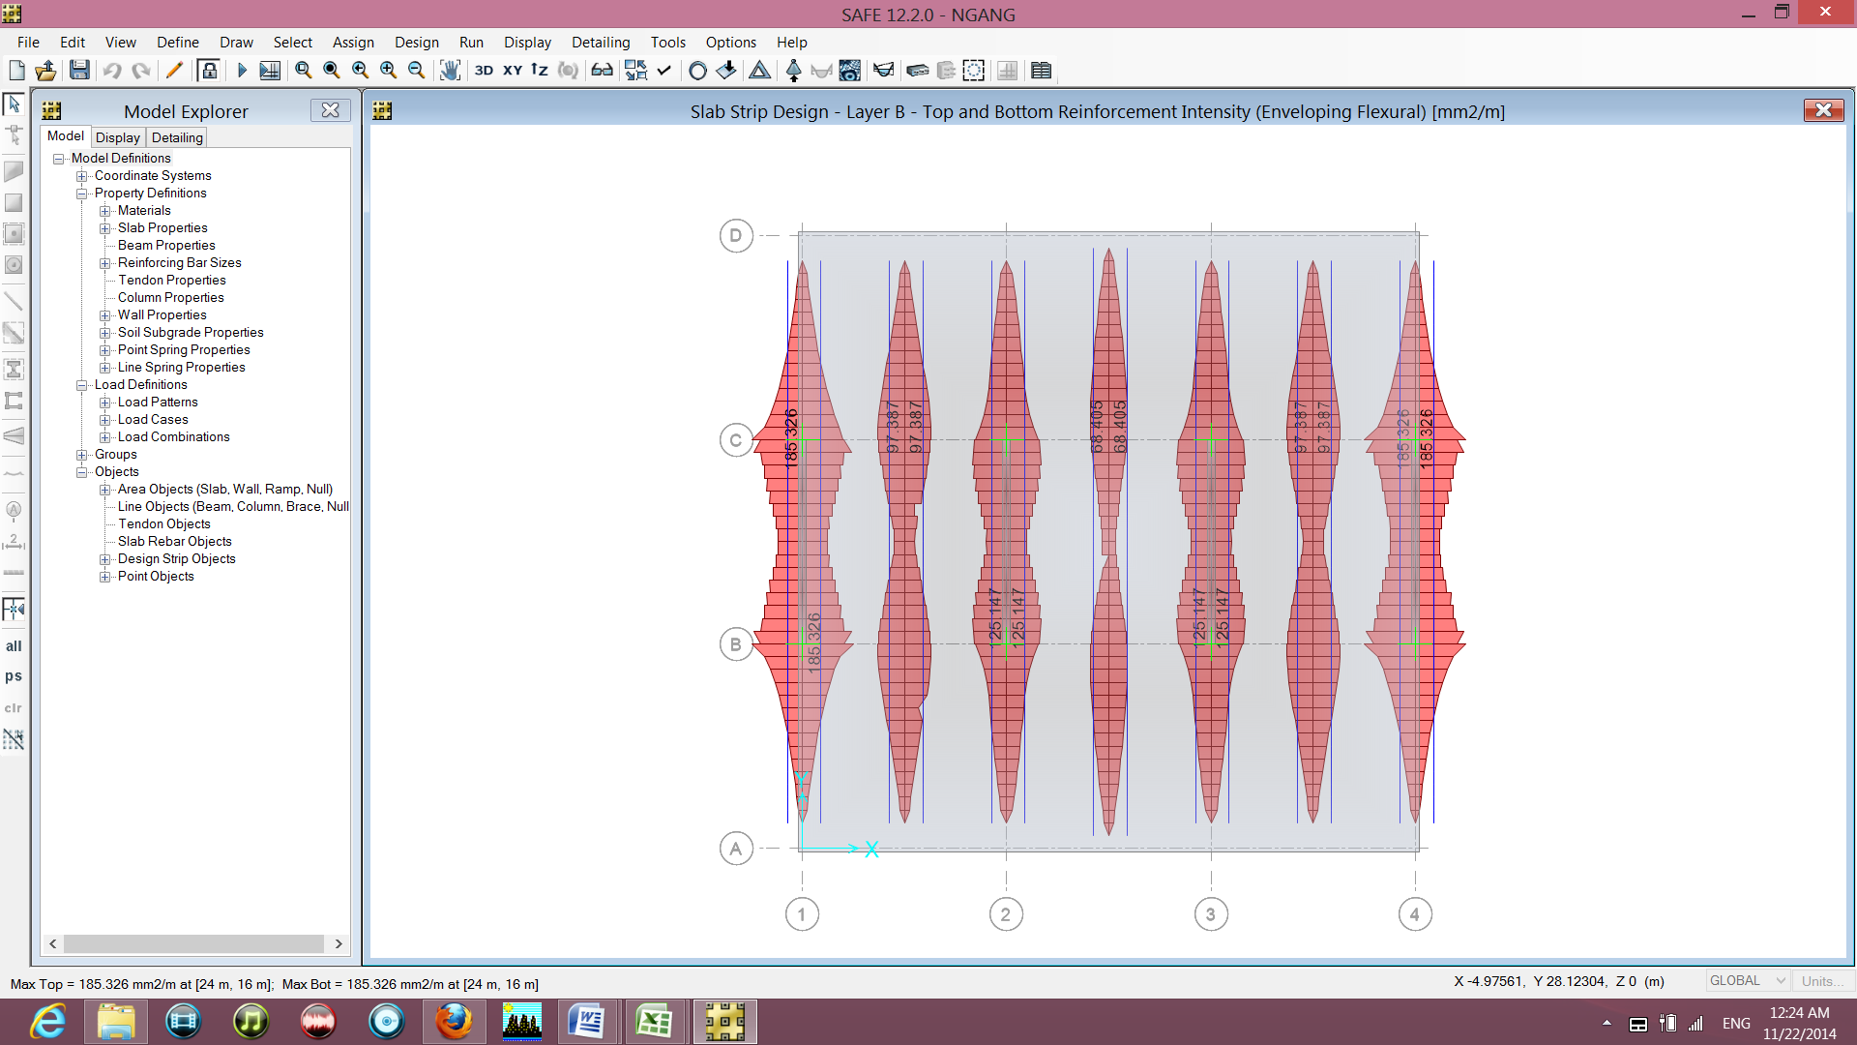Switch to 3D view
The width and height of the screenshot is (1857, 1045).
(x=484, y=71)
